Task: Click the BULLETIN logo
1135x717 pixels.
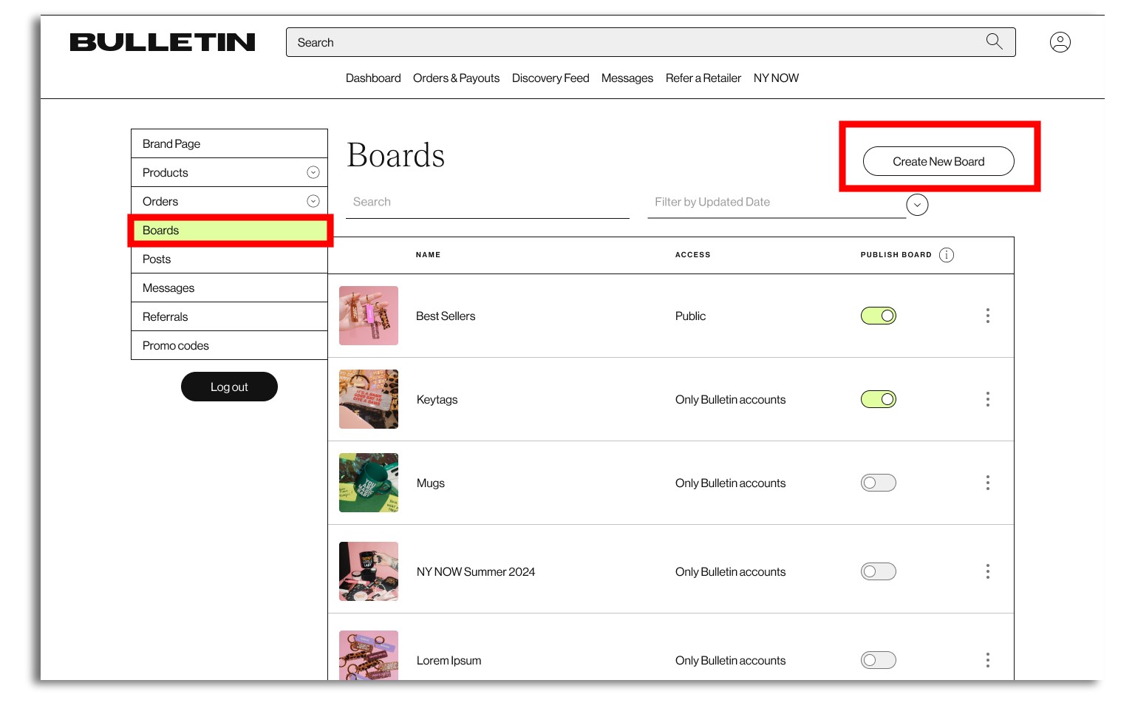Action: coord(163,42)
